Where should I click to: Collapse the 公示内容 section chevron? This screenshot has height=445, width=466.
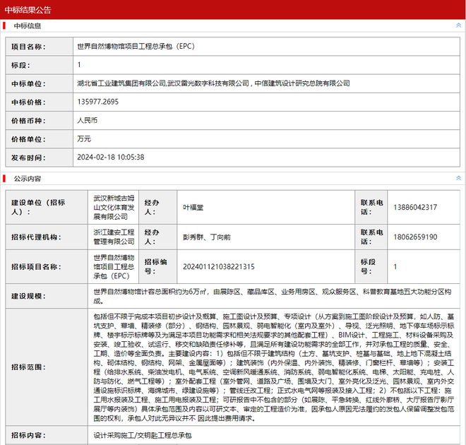coord(458,179)
